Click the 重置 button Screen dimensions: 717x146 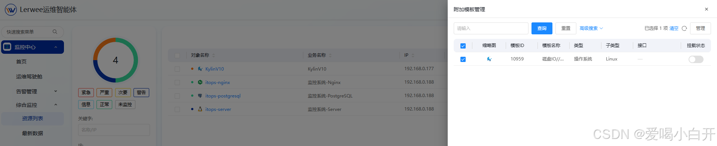tap(566, 28)
